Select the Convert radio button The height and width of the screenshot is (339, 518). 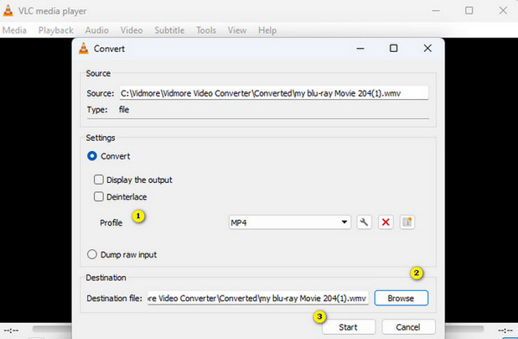point(92,156)
